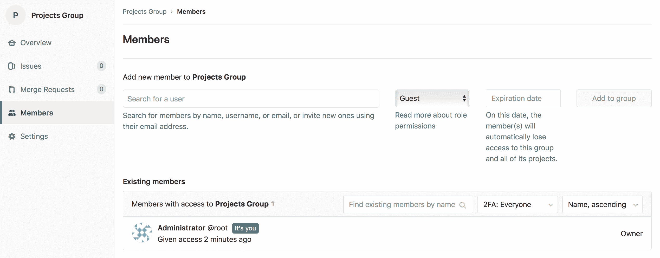The width and height of the screenshot is (660, 258).
Task: Change sorting via Name, ascending dropdown
Action: pos(602,204)
